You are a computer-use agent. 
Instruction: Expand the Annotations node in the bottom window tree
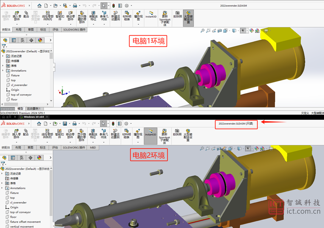tap(2, 188)
